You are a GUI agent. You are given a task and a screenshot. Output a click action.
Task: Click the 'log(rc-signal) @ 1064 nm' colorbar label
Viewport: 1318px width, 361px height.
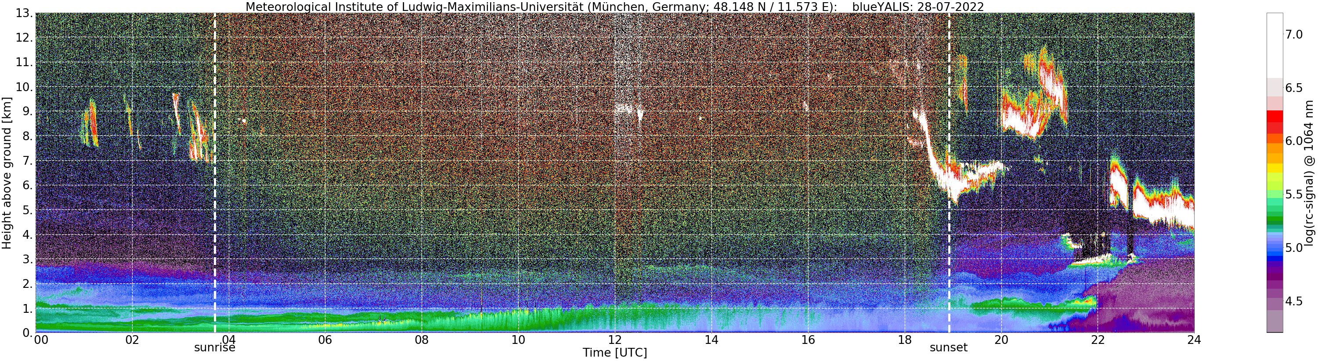1310,173
